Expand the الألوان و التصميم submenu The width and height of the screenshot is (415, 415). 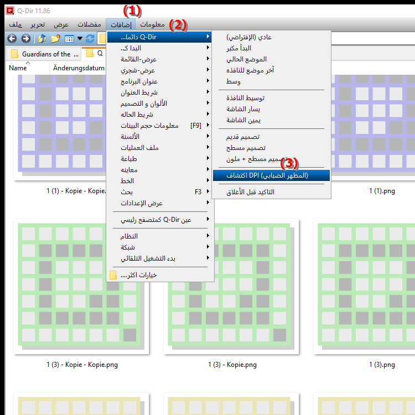click(x=159, y=103)
